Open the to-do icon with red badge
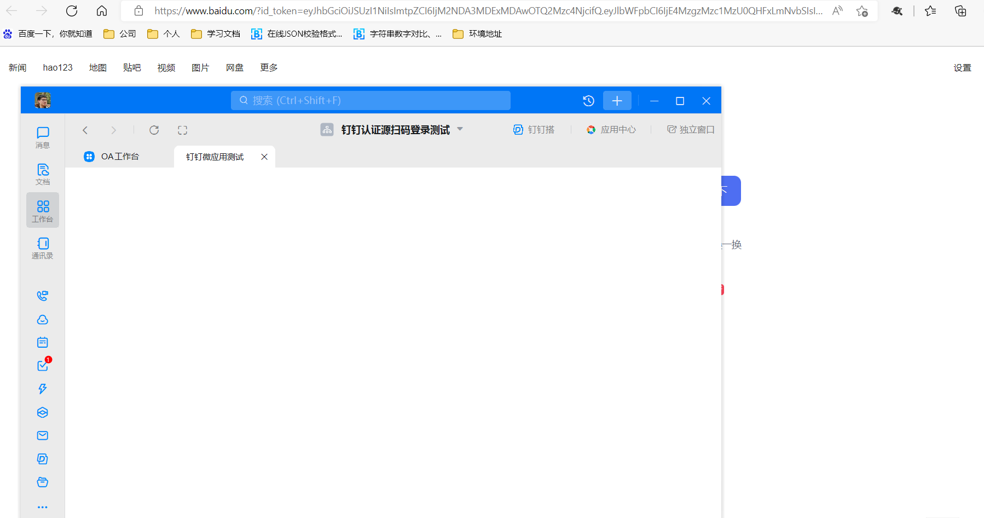Viewport: 984px width, 518px height. coord(43,365)
